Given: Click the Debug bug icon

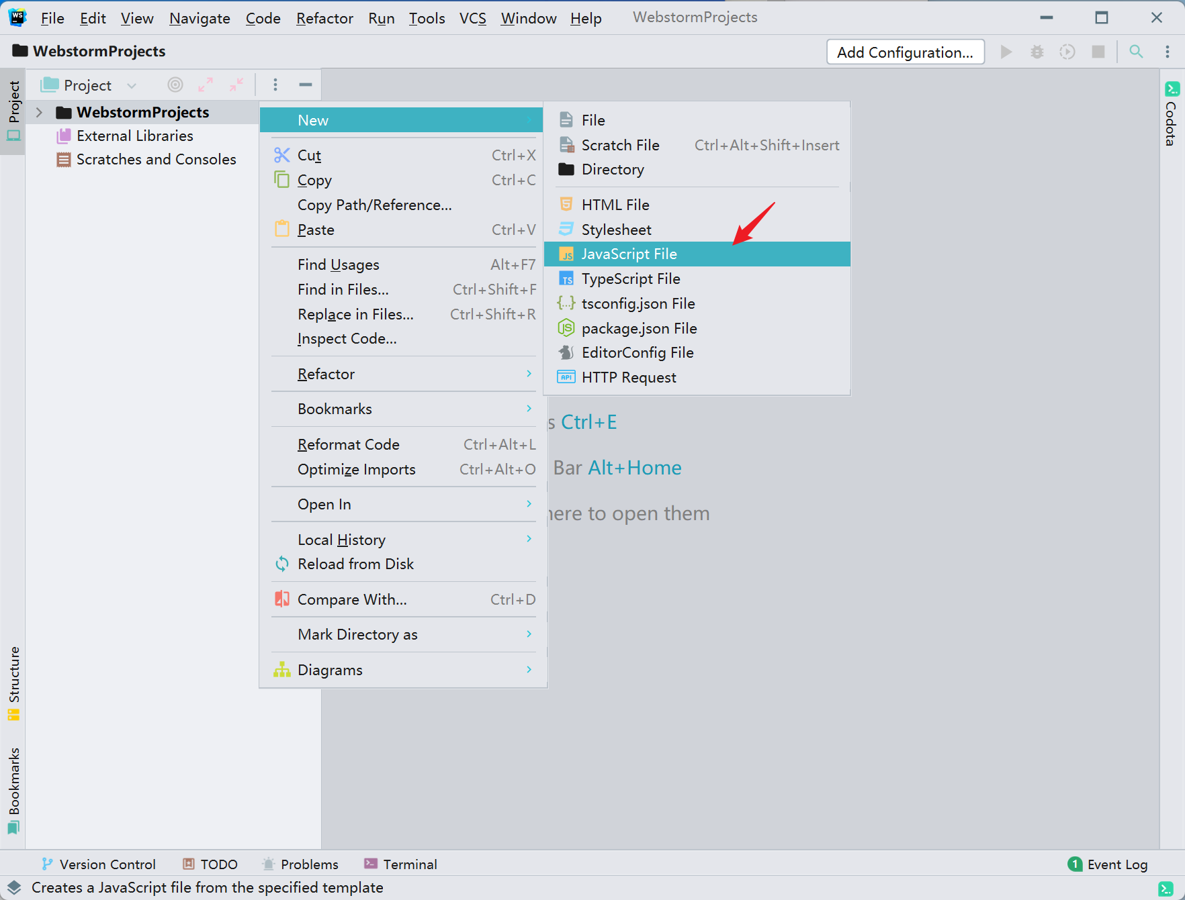Looking at the screenshot, I should (1037, 52).
